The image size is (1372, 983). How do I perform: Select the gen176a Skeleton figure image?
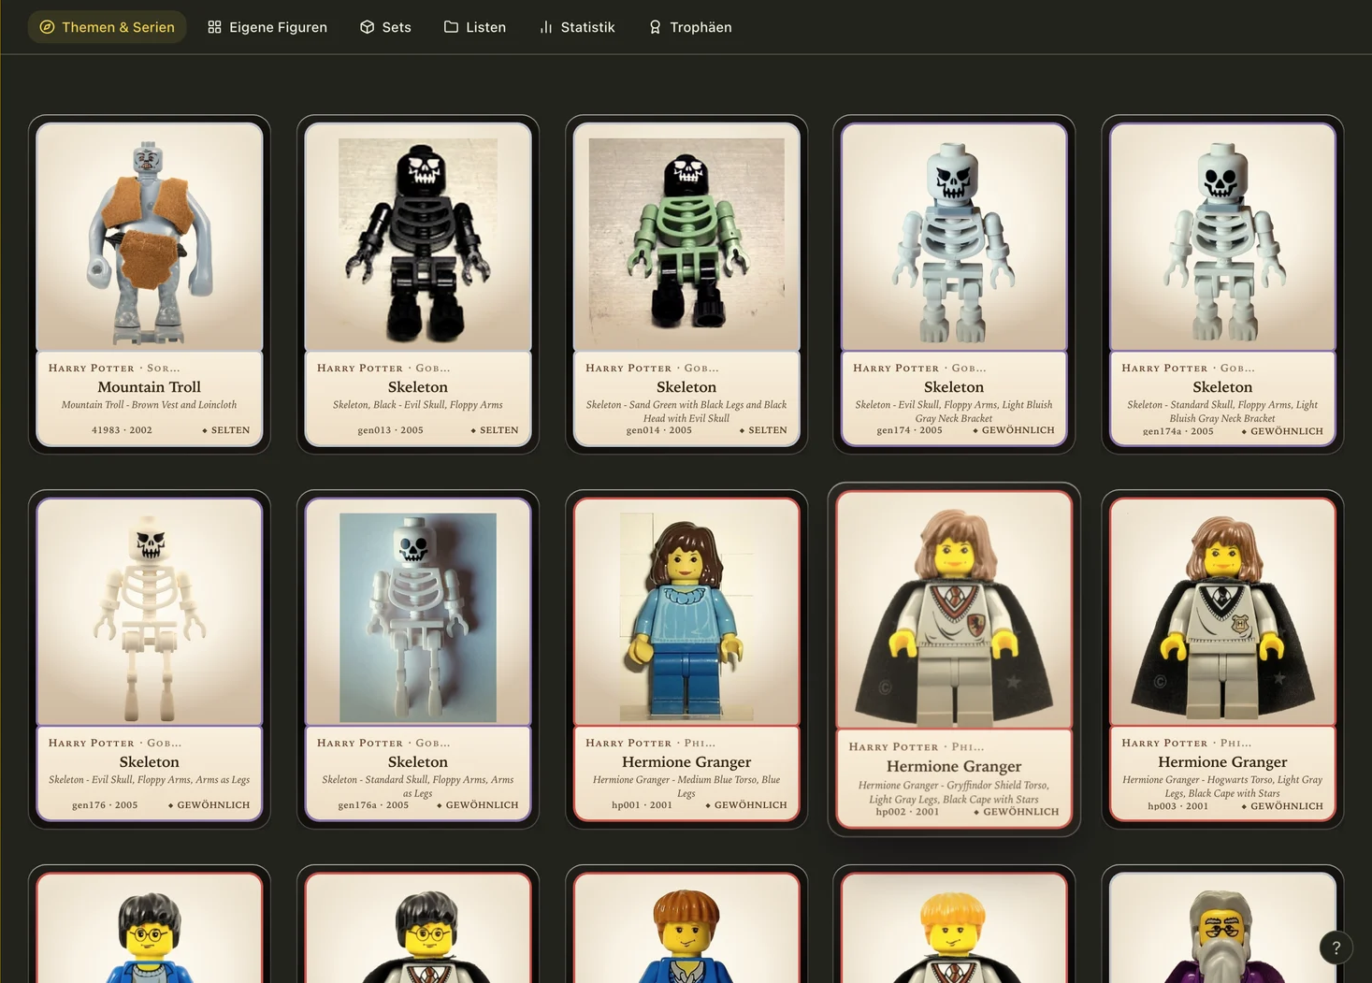tap(418, 612)
